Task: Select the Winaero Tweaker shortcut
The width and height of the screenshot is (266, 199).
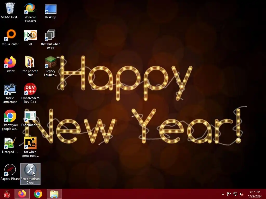Action: point(30,8)
